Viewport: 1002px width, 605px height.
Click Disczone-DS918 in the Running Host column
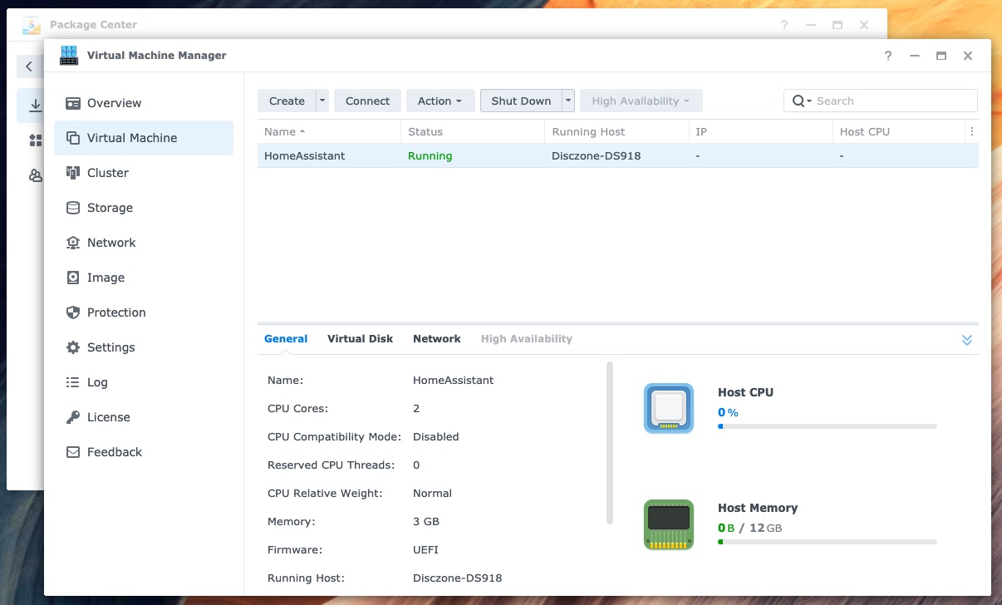[x=597, y=155]
